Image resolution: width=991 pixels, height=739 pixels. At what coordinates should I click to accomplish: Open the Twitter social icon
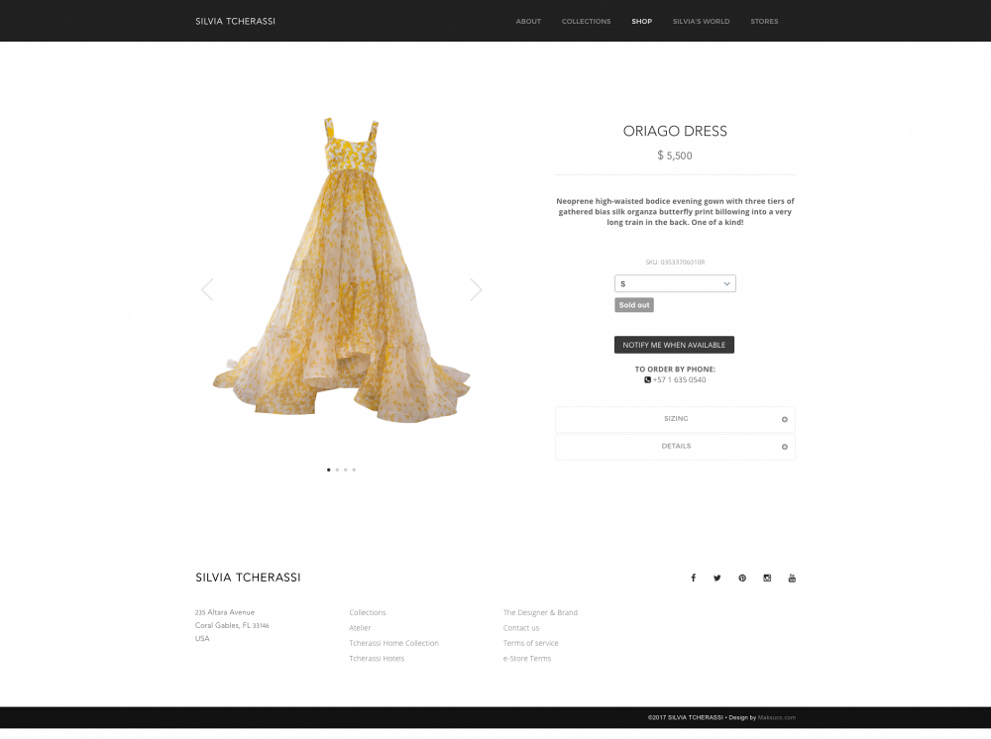click(x=717, y=578)
